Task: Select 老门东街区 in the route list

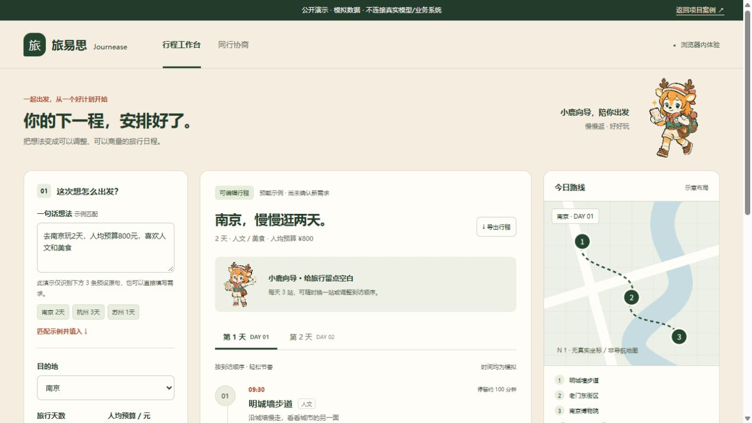Action: tap(584, 396)
